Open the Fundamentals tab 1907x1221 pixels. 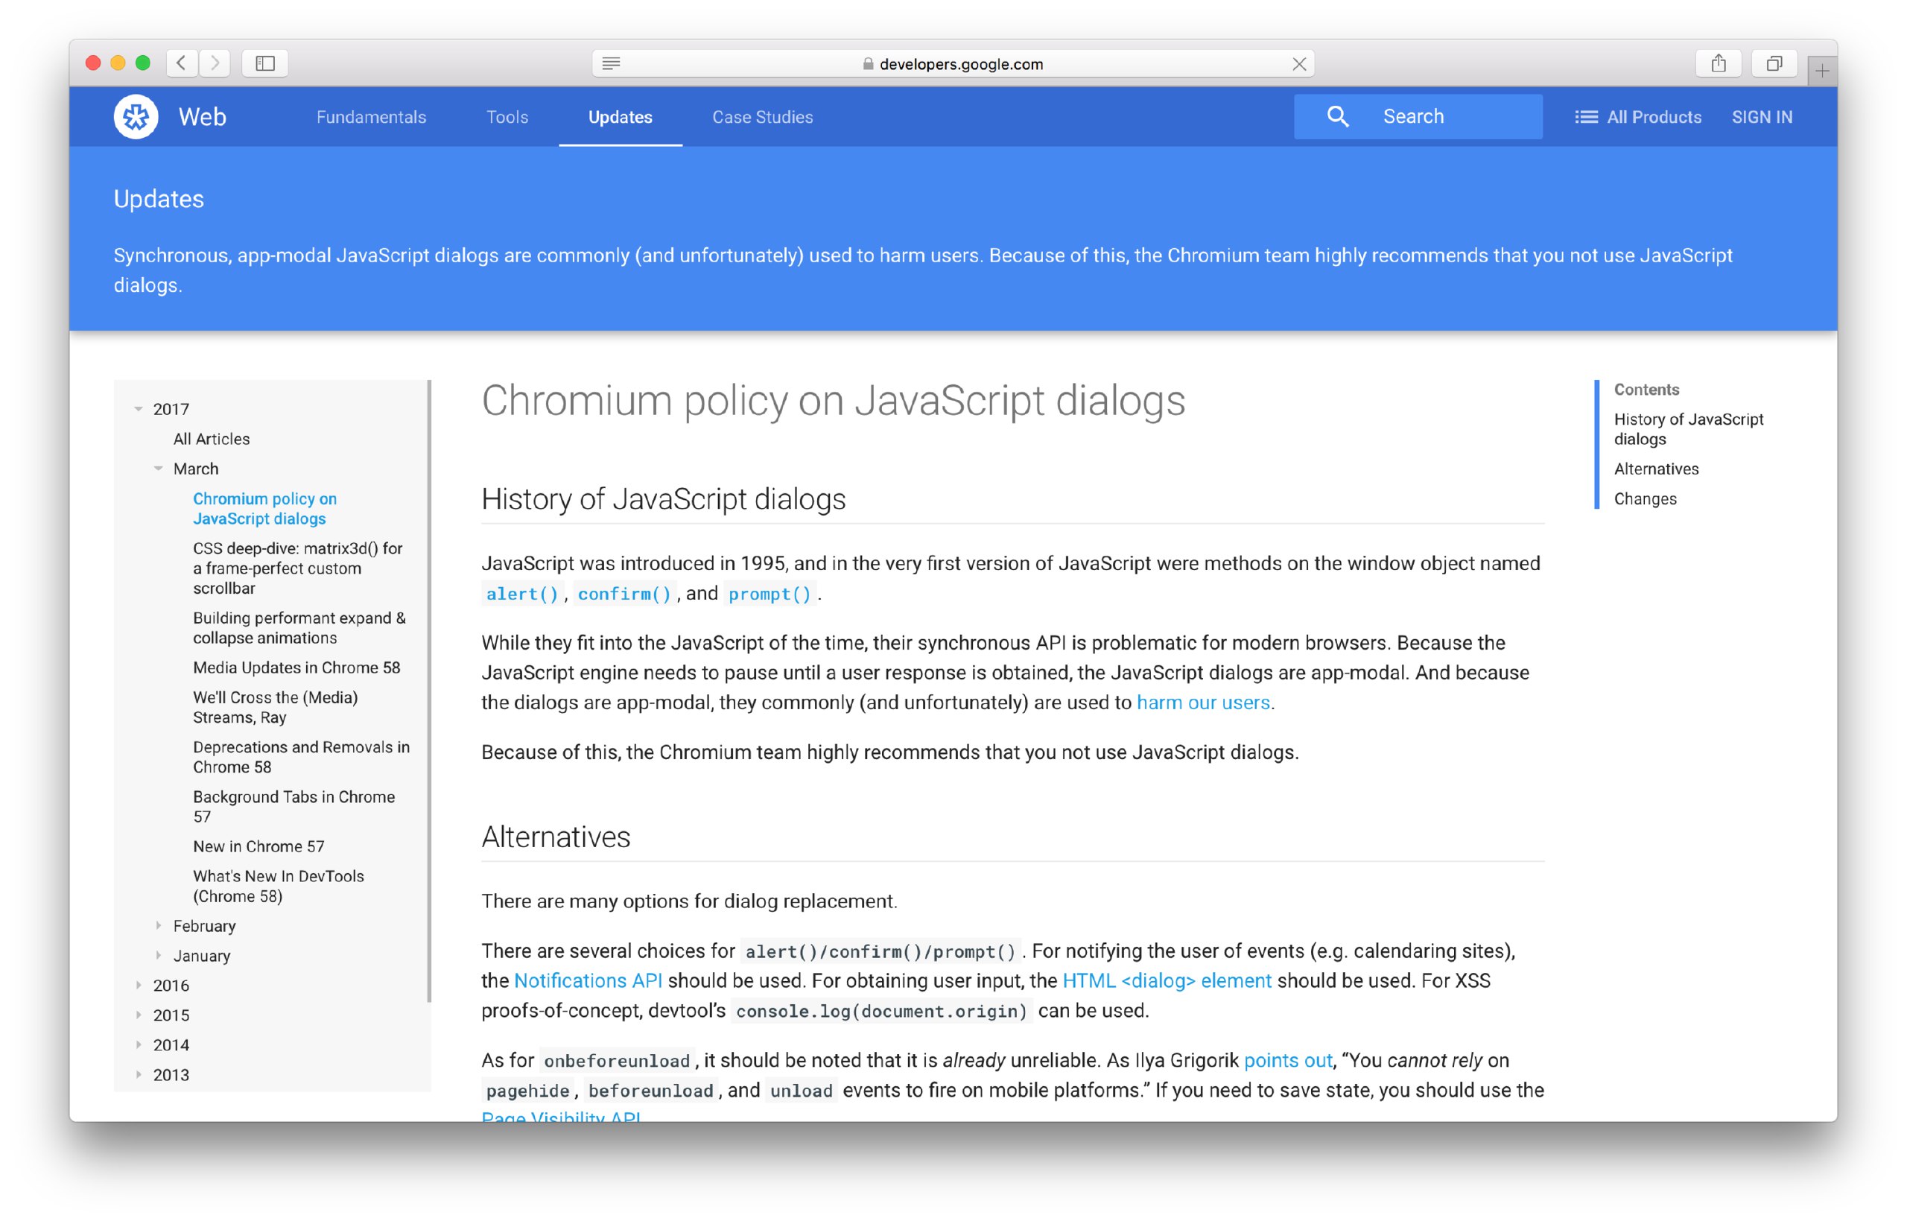[x=371, y=116]
